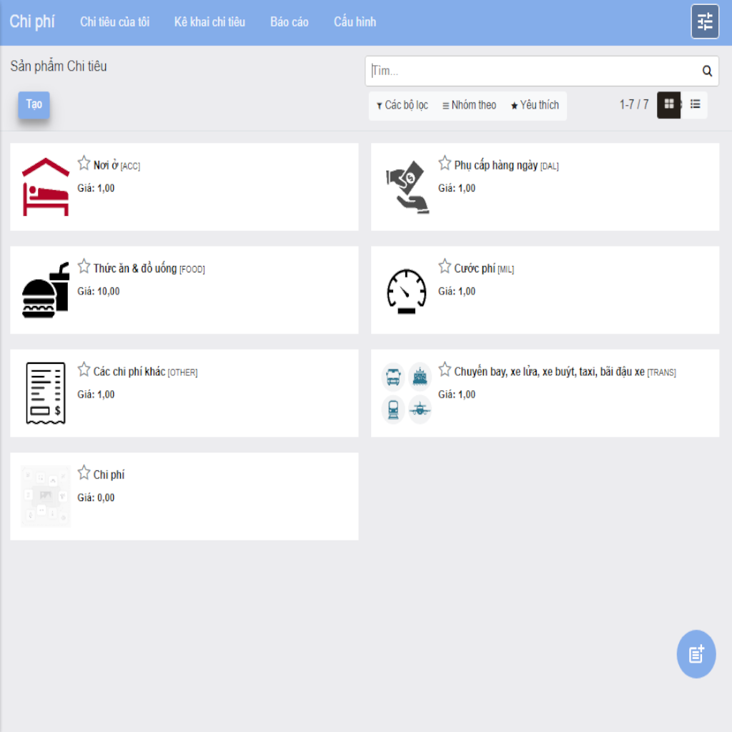The height and width of the screenshot is (732, 732).
Task: Switch to kanban grid view
Action: point(669,104)
